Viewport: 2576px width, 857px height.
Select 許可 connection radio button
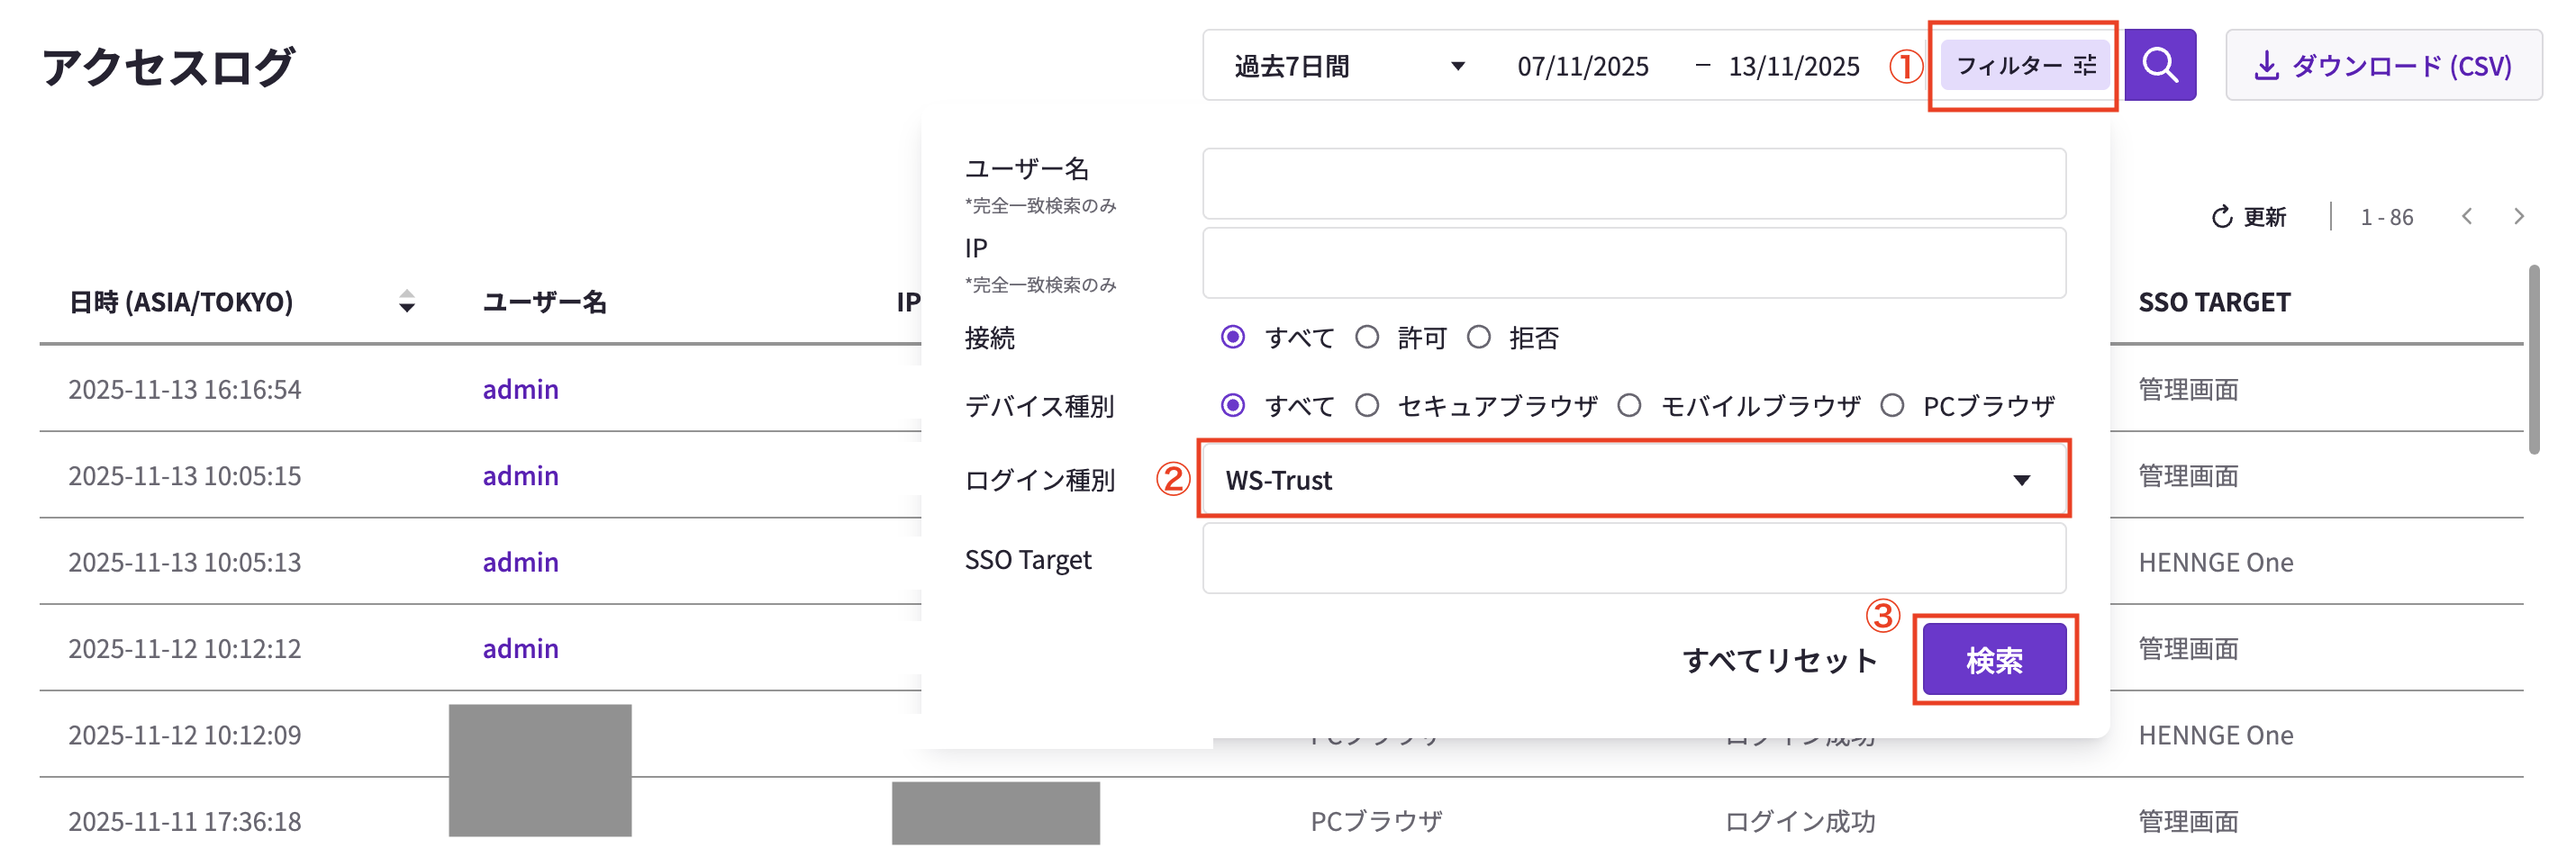coord(1367,338)
